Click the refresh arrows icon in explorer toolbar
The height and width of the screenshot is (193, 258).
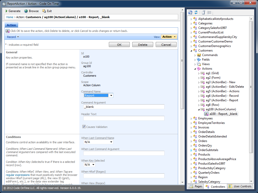coord(196,12)
